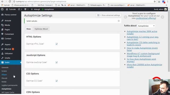Open So how does Autoptimize work link

coord(141,60)
